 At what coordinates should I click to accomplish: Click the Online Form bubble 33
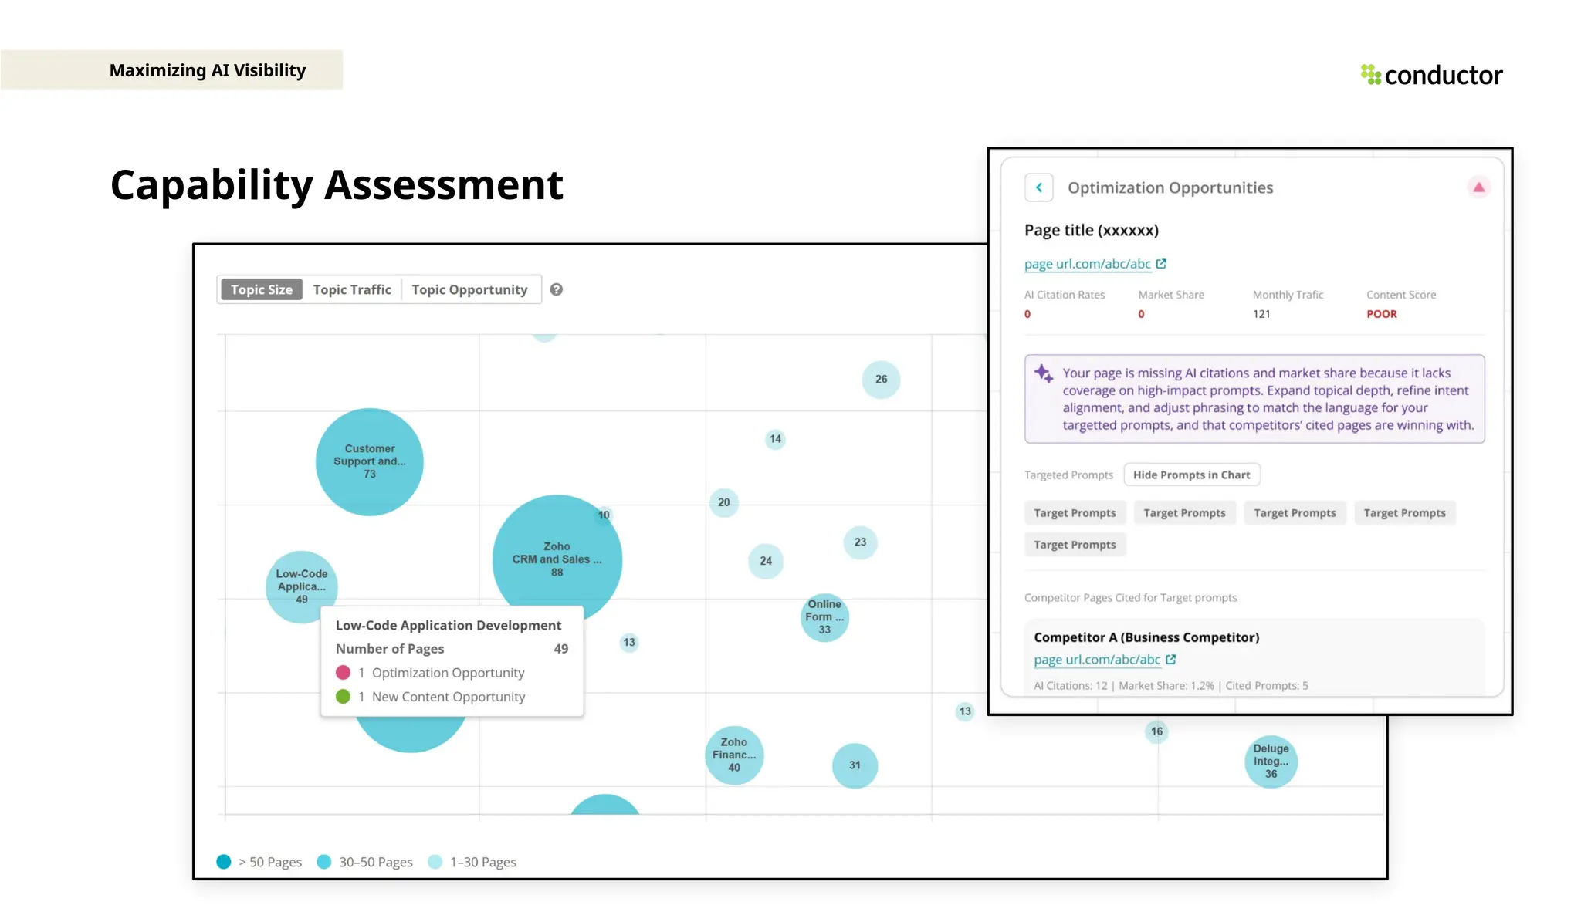(824, 616)
